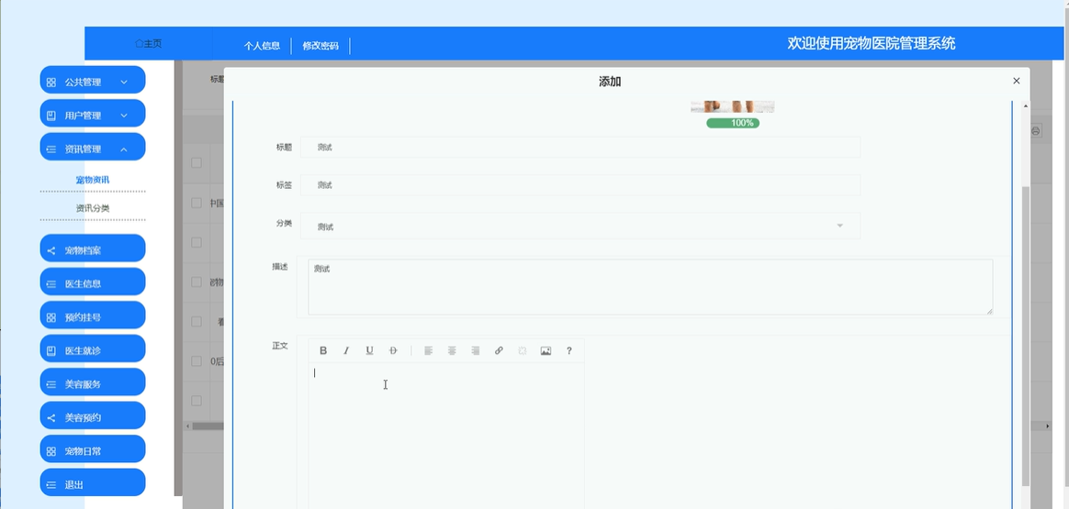This screenshot has height=509, width=1069.
Task: Close the 添加 dialog with the X
Action: [1016, 81]
